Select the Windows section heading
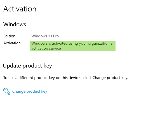153x137 pixels. click(15, 24)
